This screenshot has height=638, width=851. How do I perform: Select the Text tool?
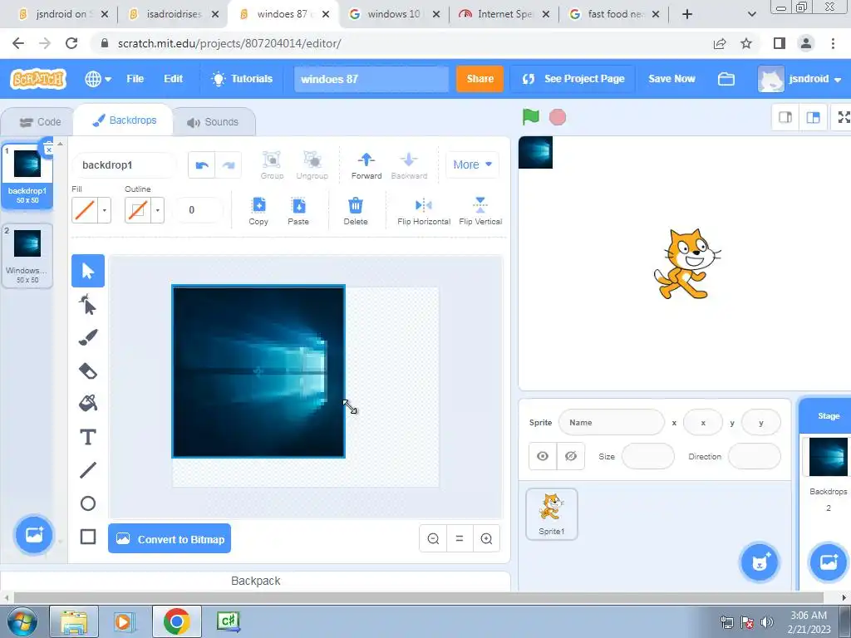tap(88, 437)
